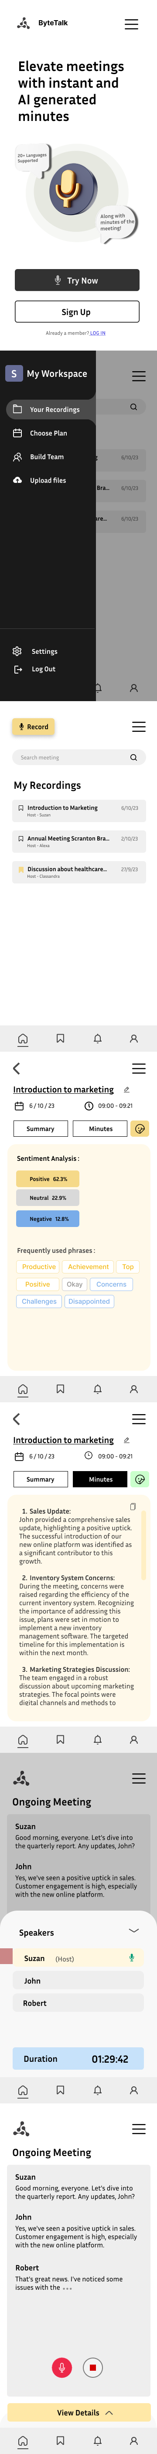Click the Search meeting field
Image resolution: width=157 pixels, height=2454 pixels.
click(78, 757)
